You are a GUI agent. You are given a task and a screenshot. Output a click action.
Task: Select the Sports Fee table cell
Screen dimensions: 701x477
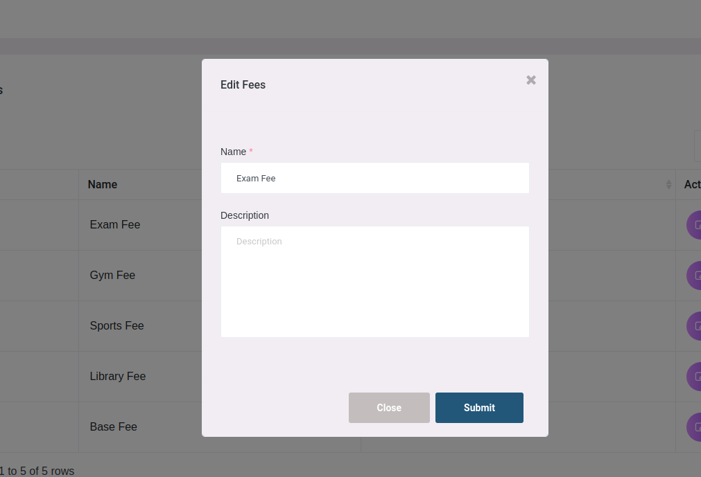pos(116,326)
